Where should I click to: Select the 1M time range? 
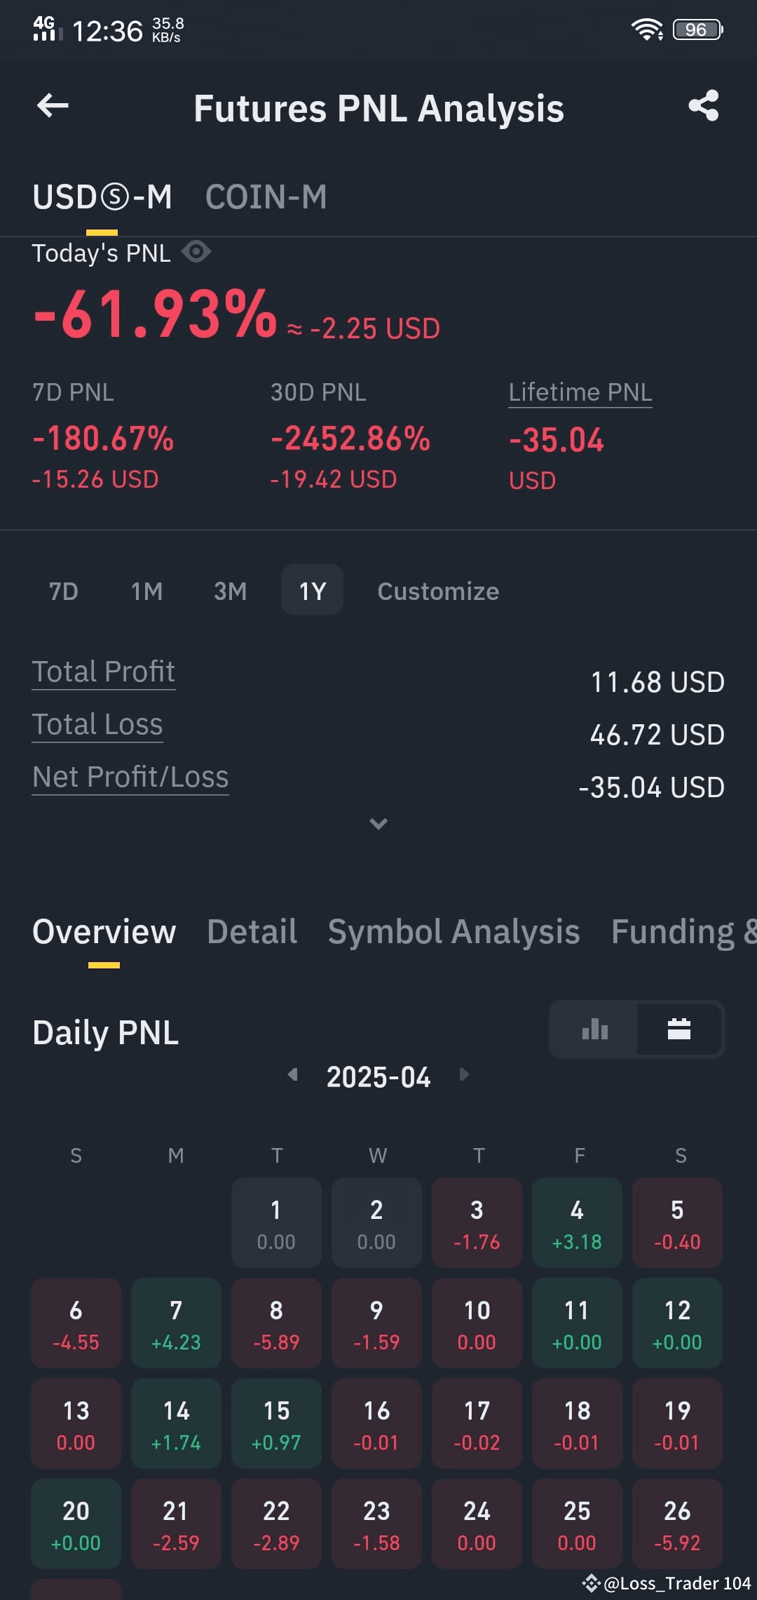146,591
